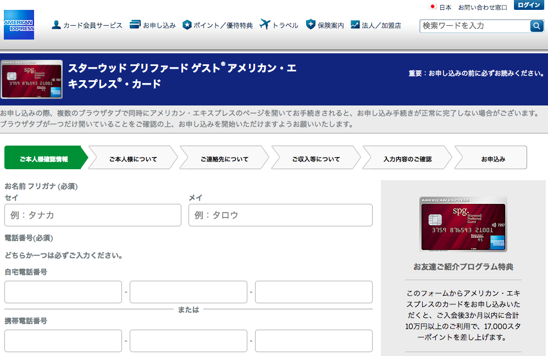548x356 pixels.
Task: Click the airplane travel icon
Action: 265,24
